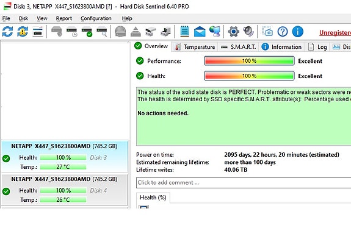Open settings via the gear icon
351x239 pixels.
pos(233,32)
